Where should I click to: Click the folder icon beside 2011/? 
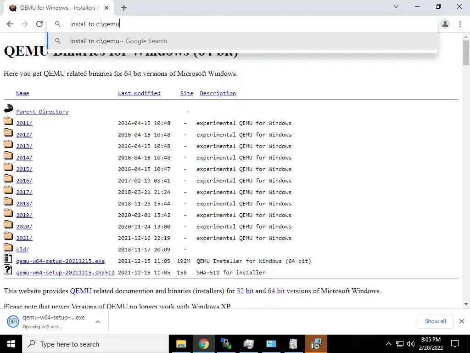click(8, 121)
